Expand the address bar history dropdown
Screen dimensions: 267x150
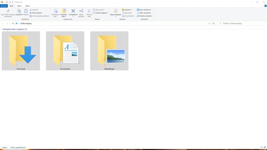(209, 24)
